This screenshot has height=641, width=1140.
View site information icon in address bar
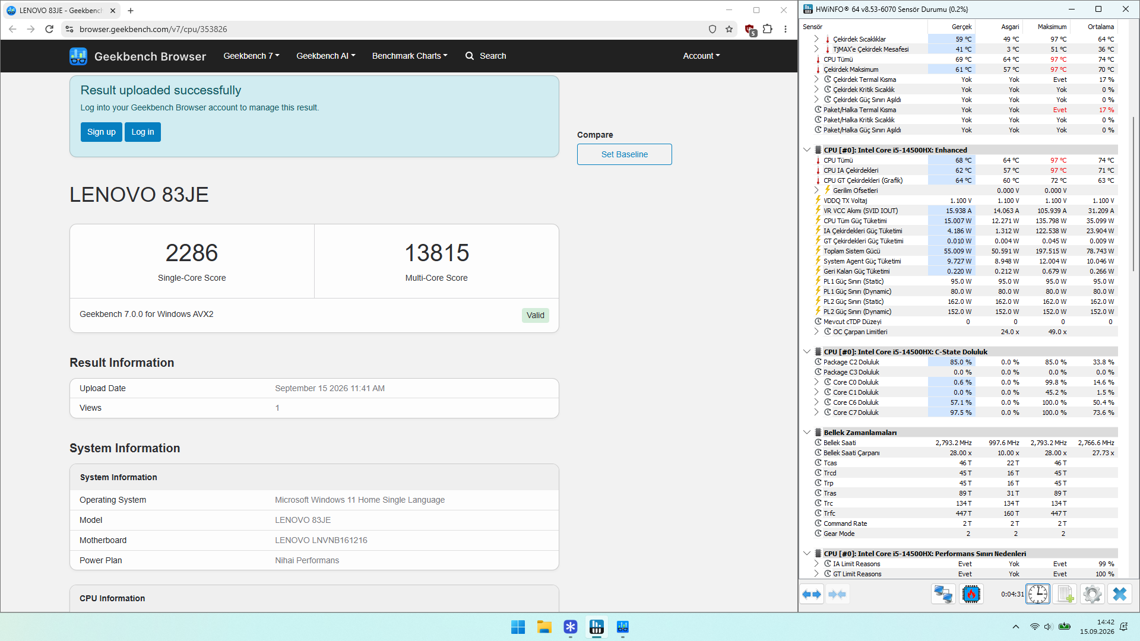pos(69,29)
